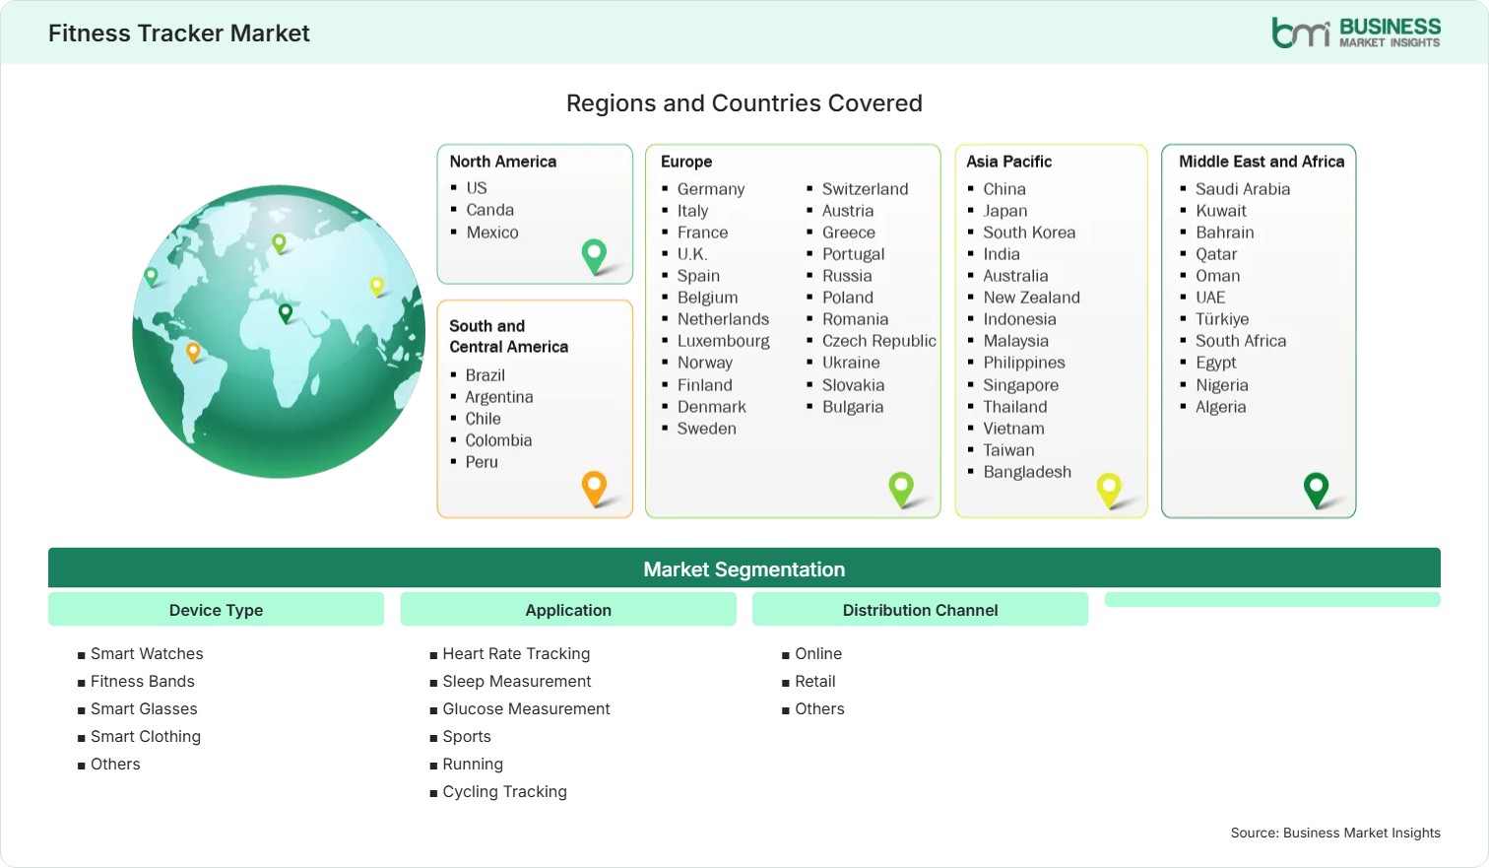Click the Source: Business Market Insights text

[1335, 833]
